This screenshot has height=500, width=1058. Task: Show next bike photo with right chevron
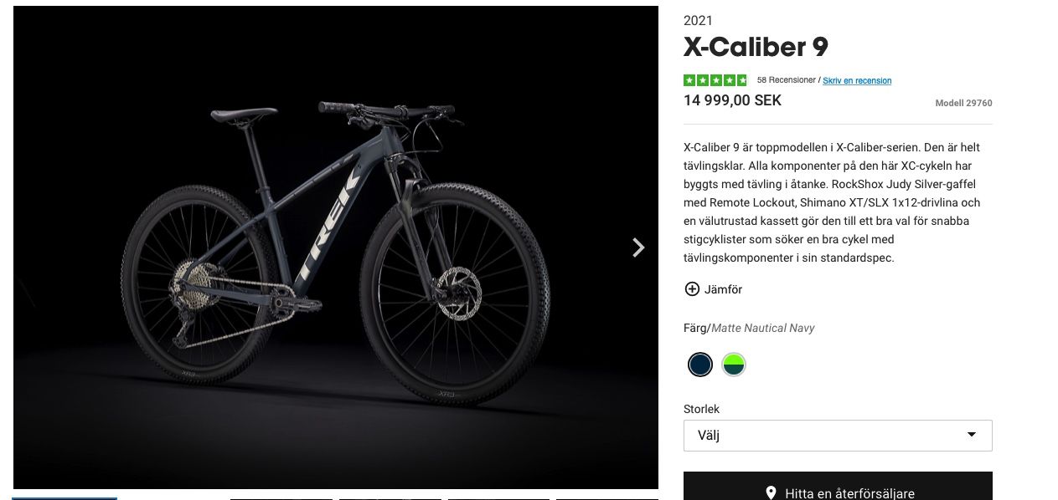click(638, 247)
